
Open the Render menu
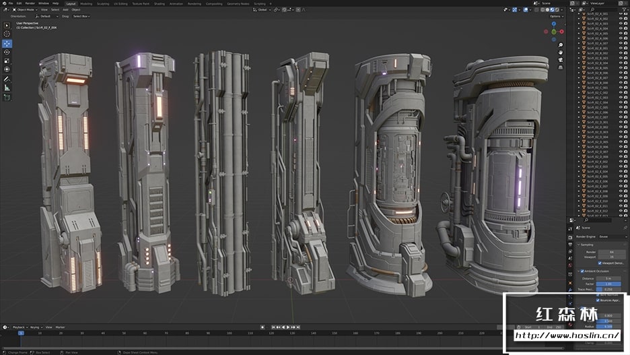[x=30, y=3]
